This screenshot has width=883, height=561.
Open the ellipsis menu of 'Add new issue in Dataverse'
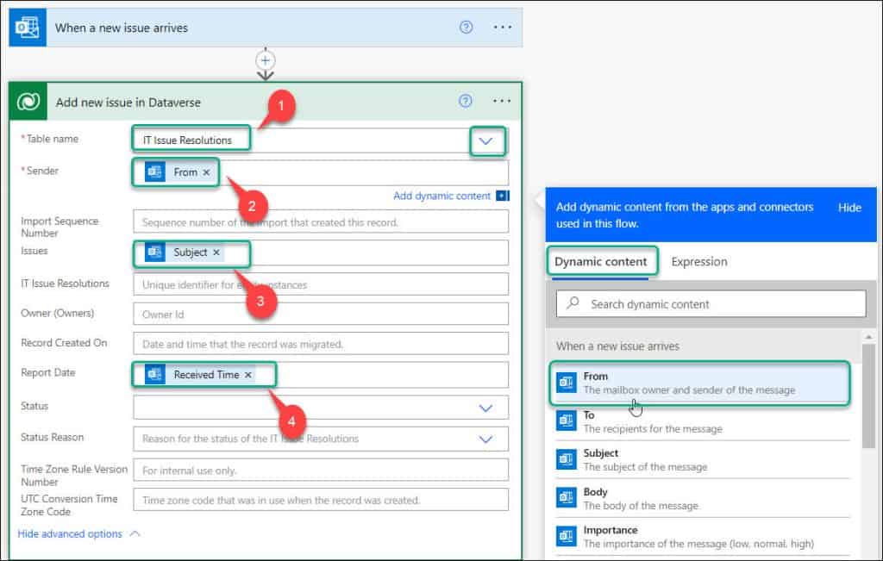tap(502, 101)
